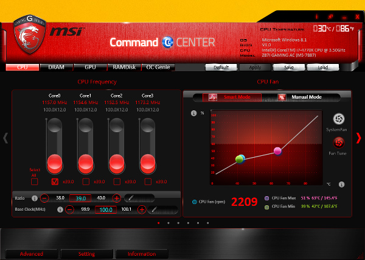
Task: Click the info icon beside Base Clock(MHz)
Action: pos(60,209)
